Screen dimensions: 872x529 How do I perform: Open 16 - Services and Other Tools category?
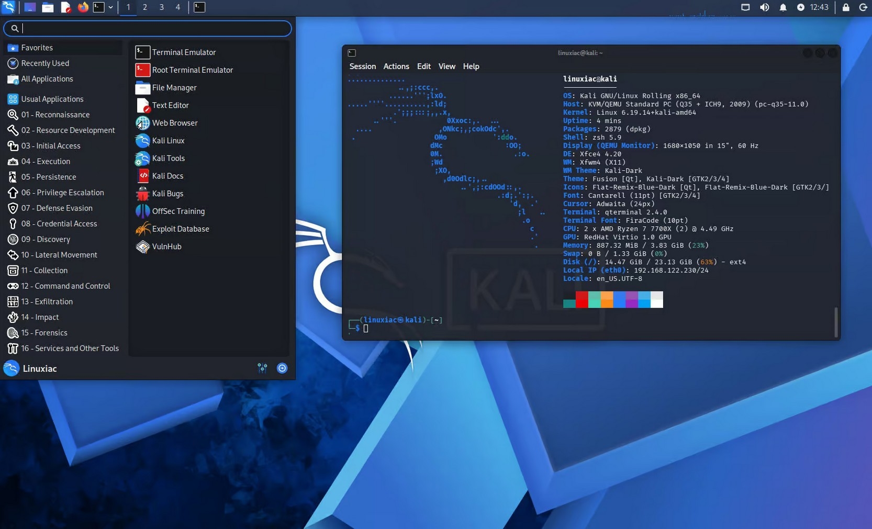coord(63,348)
